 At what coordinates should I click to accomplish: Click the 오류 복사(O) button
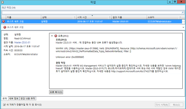tap(56, 92)
